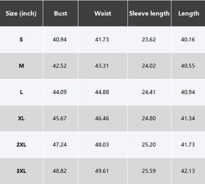Click the Waist column header

(103, 14)
